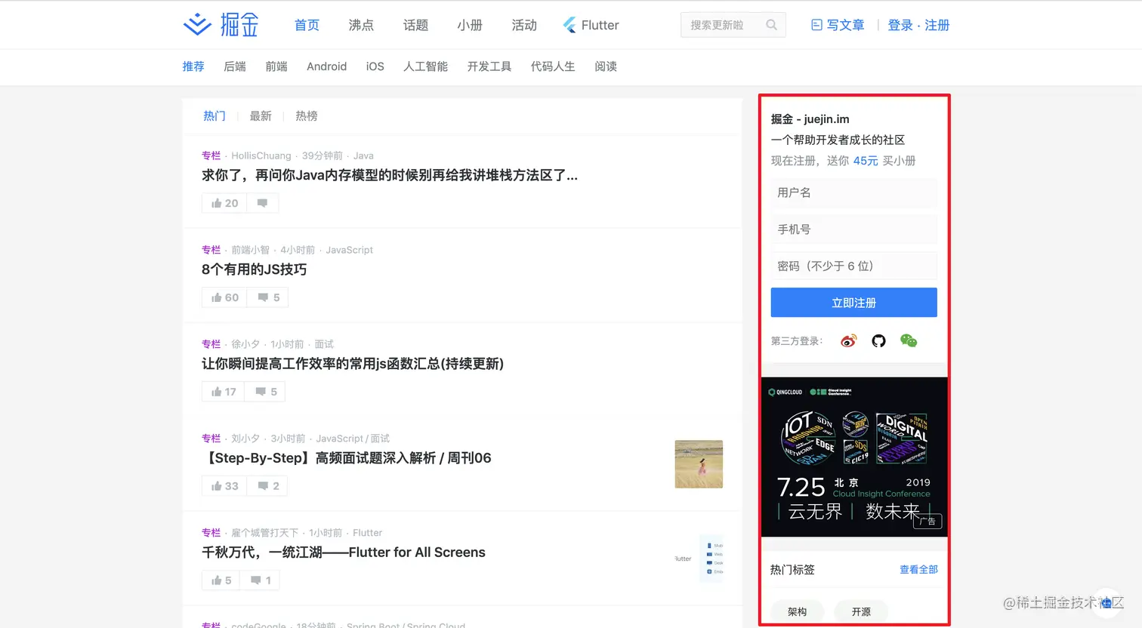The width and height of the screenshot is (1142, 628).
Task: Select the 代码人生 category tab
Action: tap(553, 66)
